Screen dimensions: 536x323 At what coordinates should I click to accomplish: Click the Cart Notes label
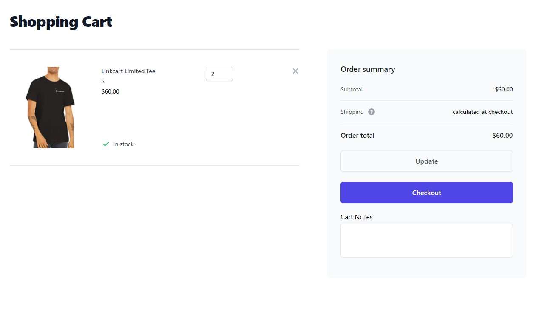pyautogui.click(x=356, y=217)
